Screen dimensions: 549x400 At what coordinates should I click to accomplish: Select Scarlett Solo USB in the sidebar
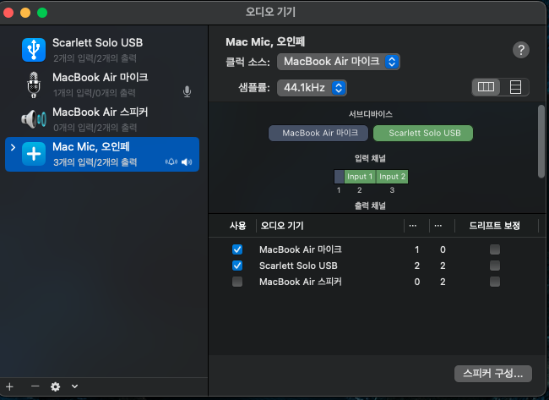click(102, 50)
